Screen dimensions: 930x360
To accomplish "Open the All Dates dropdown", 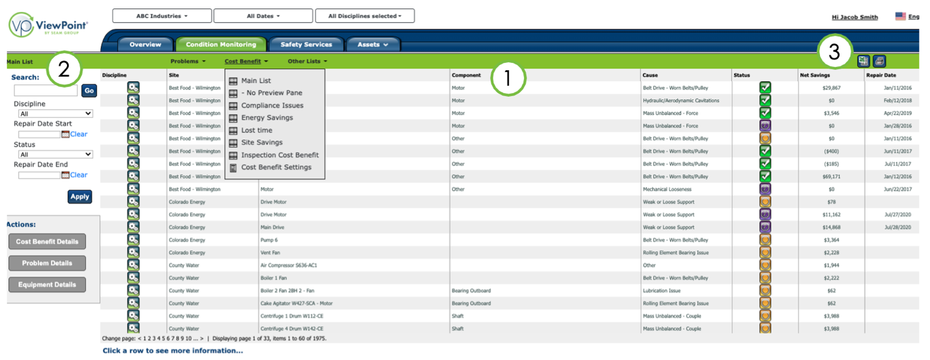I will (263, 16).
